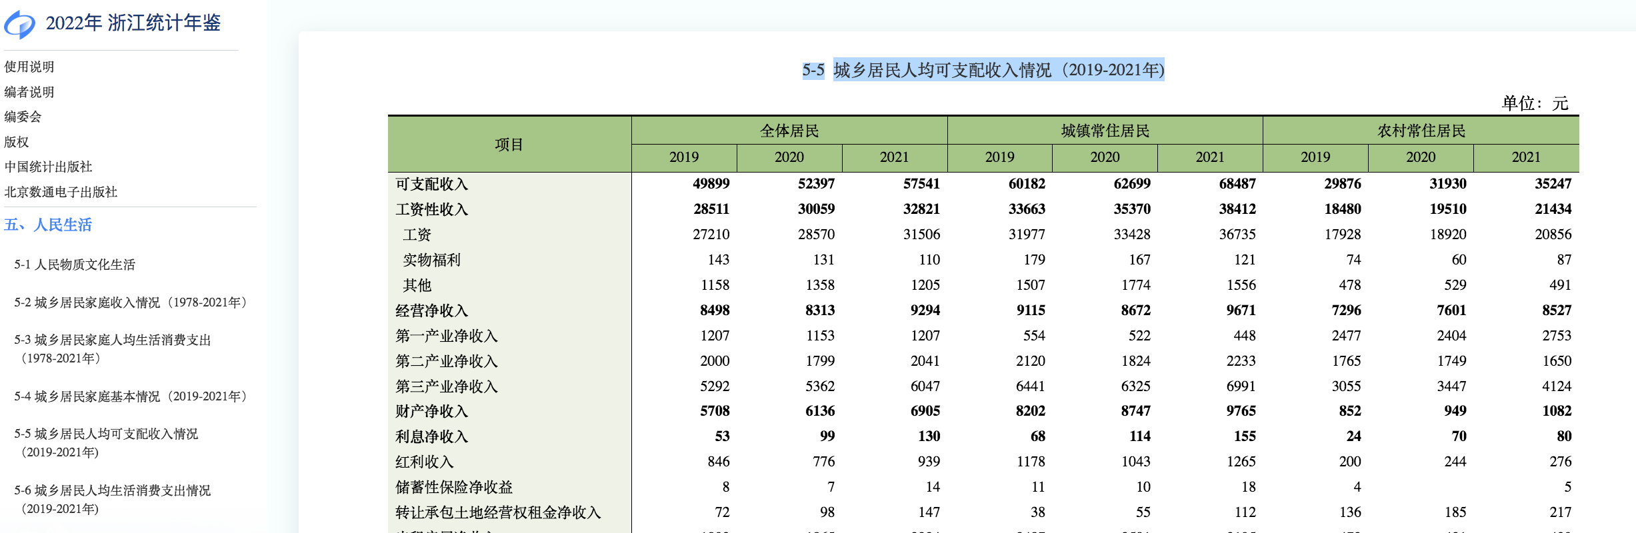Click the 2020 header under 城镇常住居民

tap(1105, 157)
